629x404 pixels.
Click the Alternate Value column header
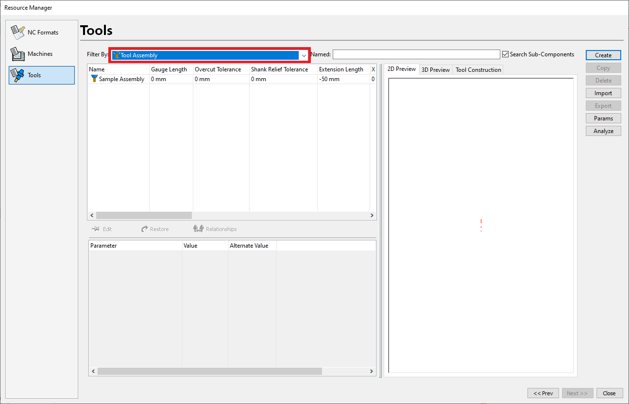point(252,246)
